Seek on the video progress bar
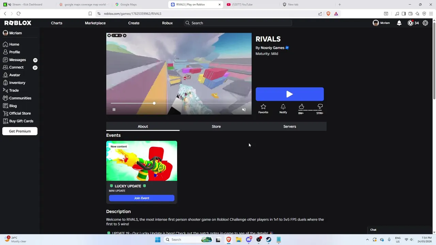Image resolution: width=436 pixels, height=245 pixels. point(179,103)
